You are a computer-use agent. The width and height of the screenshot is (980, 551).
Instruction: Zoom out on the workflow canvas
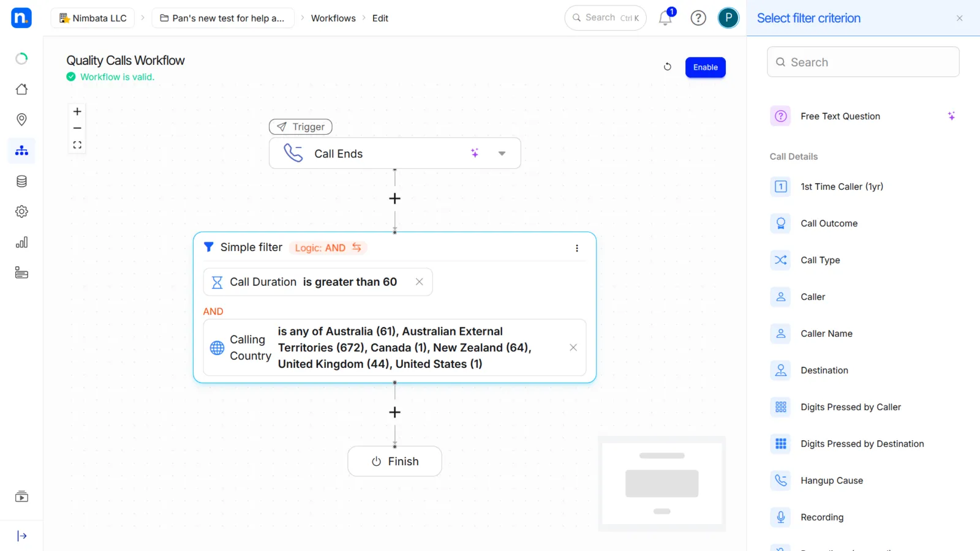pos(77,128)
